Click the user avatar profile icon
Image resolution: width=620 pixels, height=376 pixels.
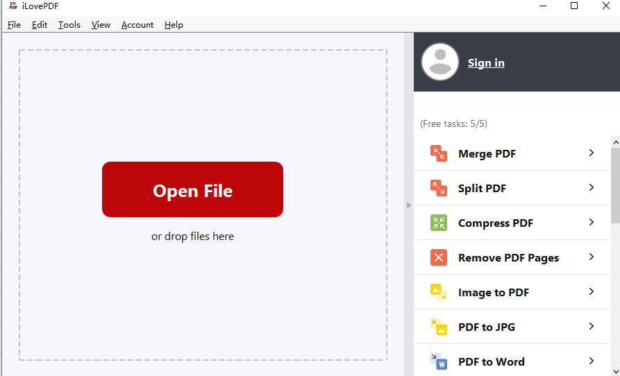(x=440, y=62)
